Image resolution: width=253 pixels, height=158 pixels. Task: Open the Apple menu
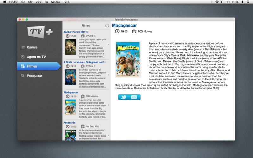point(5,2)
